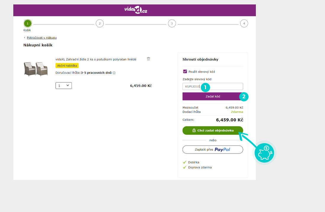
Task: Click the green checkmark beside Dobírka
Action: pyautogui.click(x=185, y=162)
